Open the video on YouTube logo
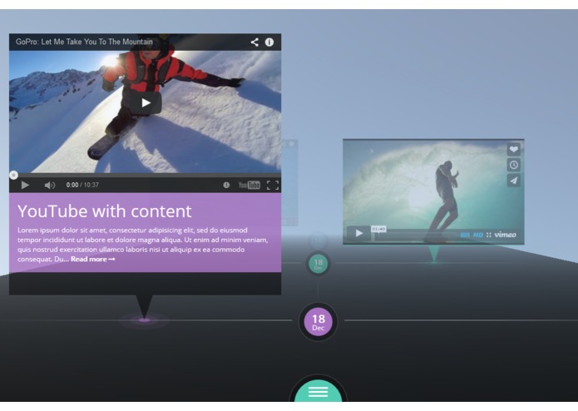Viewport: 578px width, 411px height. 249,185
